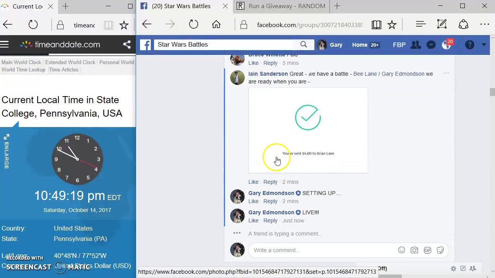Add timeanddate page to favorites

[x=124, y=25]
